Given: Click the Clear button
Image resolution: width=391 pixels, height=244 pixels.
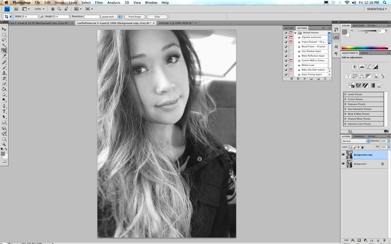Looking at the screenshot, I should (x=157, y=17).
